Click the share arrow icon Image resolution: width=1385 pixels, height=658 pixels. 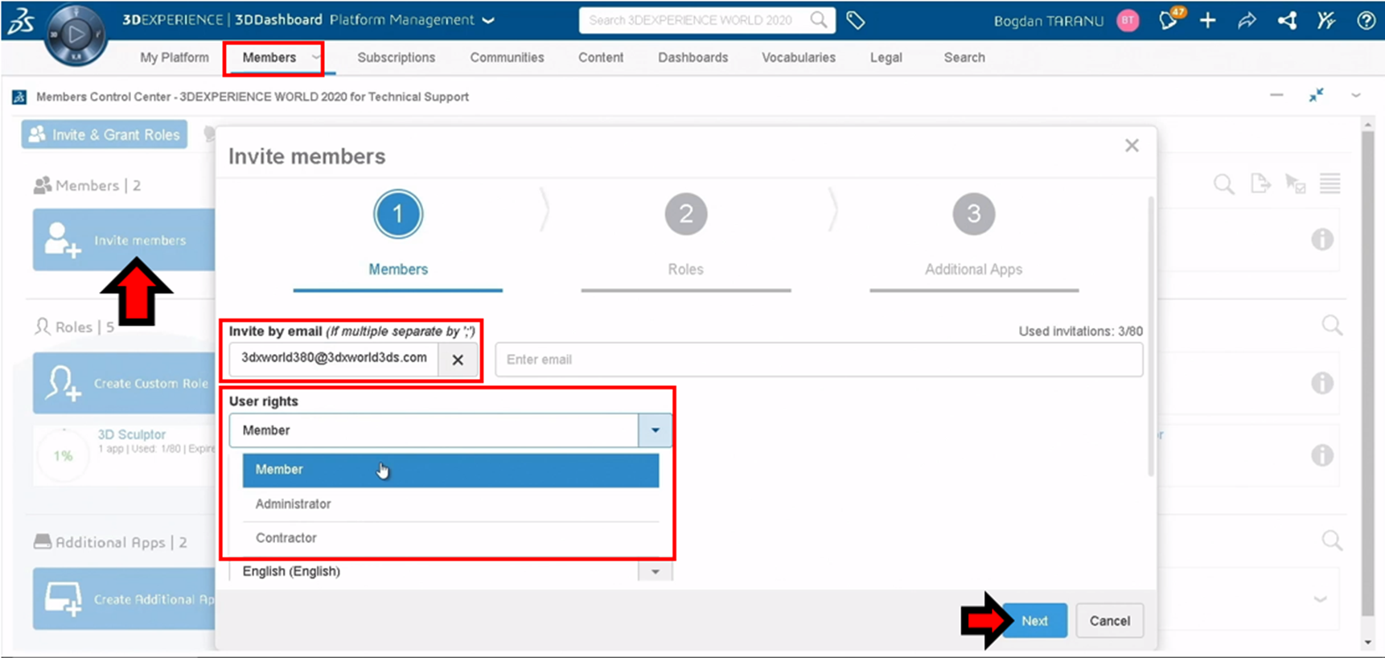point(1247,21)
